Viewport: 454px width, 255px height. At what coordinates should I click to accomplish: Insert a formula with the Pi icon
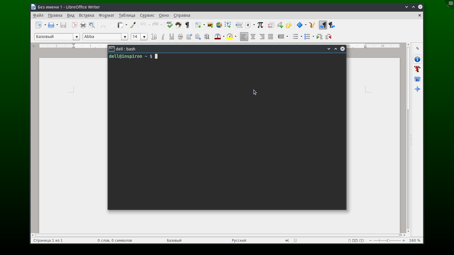click(260, 25)
